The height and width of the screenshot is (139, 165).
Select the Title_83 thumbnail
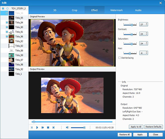(11, 46)
